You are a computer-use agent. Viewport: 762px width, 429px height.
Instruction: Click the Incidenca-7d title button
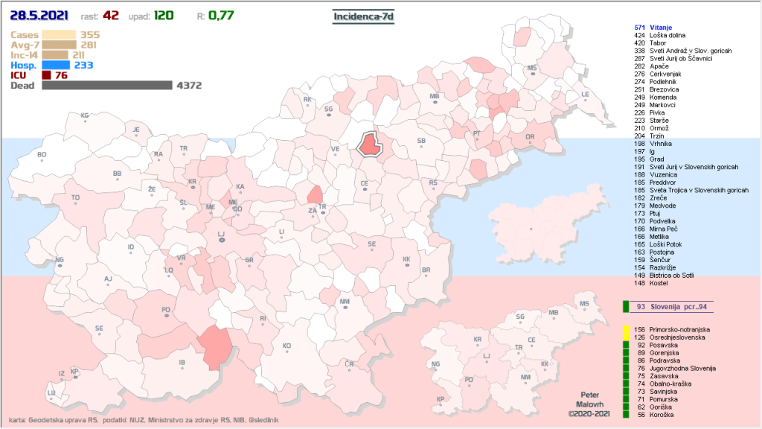point(362,15)
